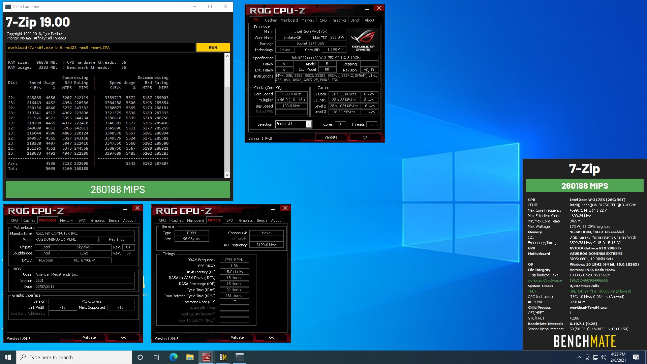The width and height of the screenshot is (647, 364).
Task: Click green 260188 MIPS bar in BenchMate panel
Action: click(x=585, y=186)
